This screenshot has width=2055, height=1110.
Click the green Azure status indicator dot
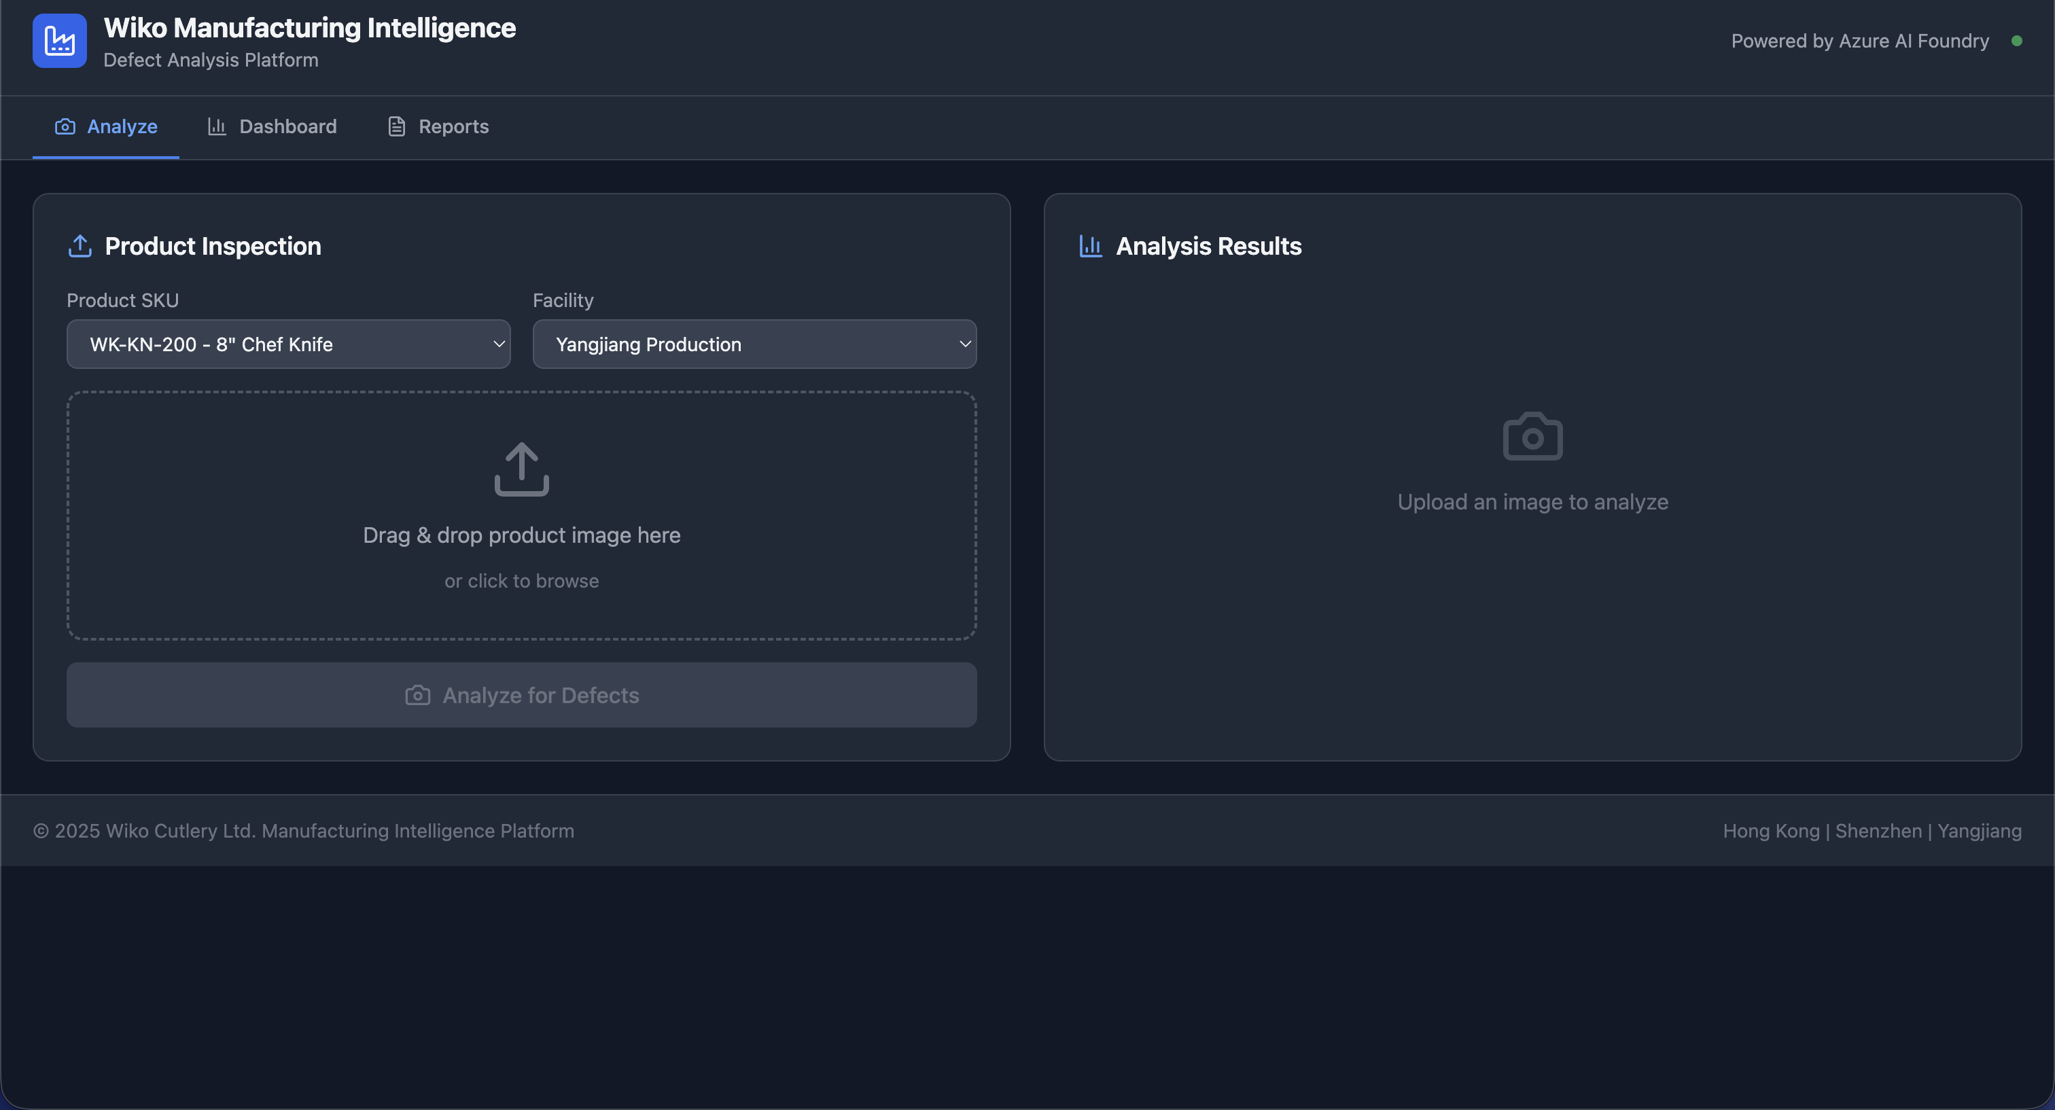click(x=2016, y=41)
